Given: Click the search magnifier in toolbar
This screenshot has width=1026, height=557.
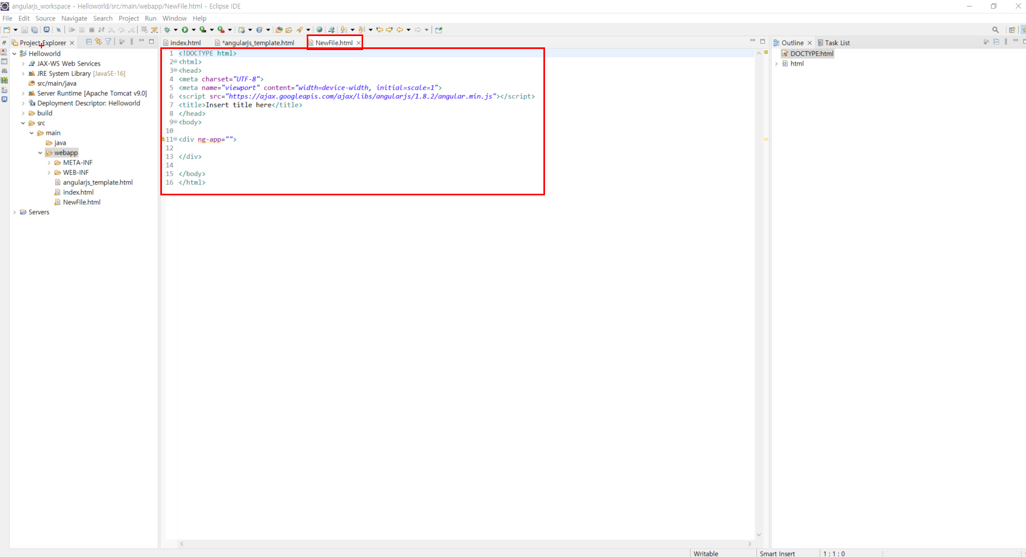Looking at the screenshot, I should (x=995, y=30).
